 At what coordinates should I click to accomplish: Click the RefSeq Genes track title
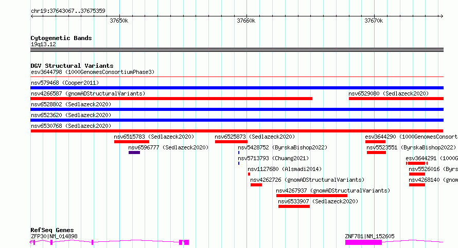[52, 230]
